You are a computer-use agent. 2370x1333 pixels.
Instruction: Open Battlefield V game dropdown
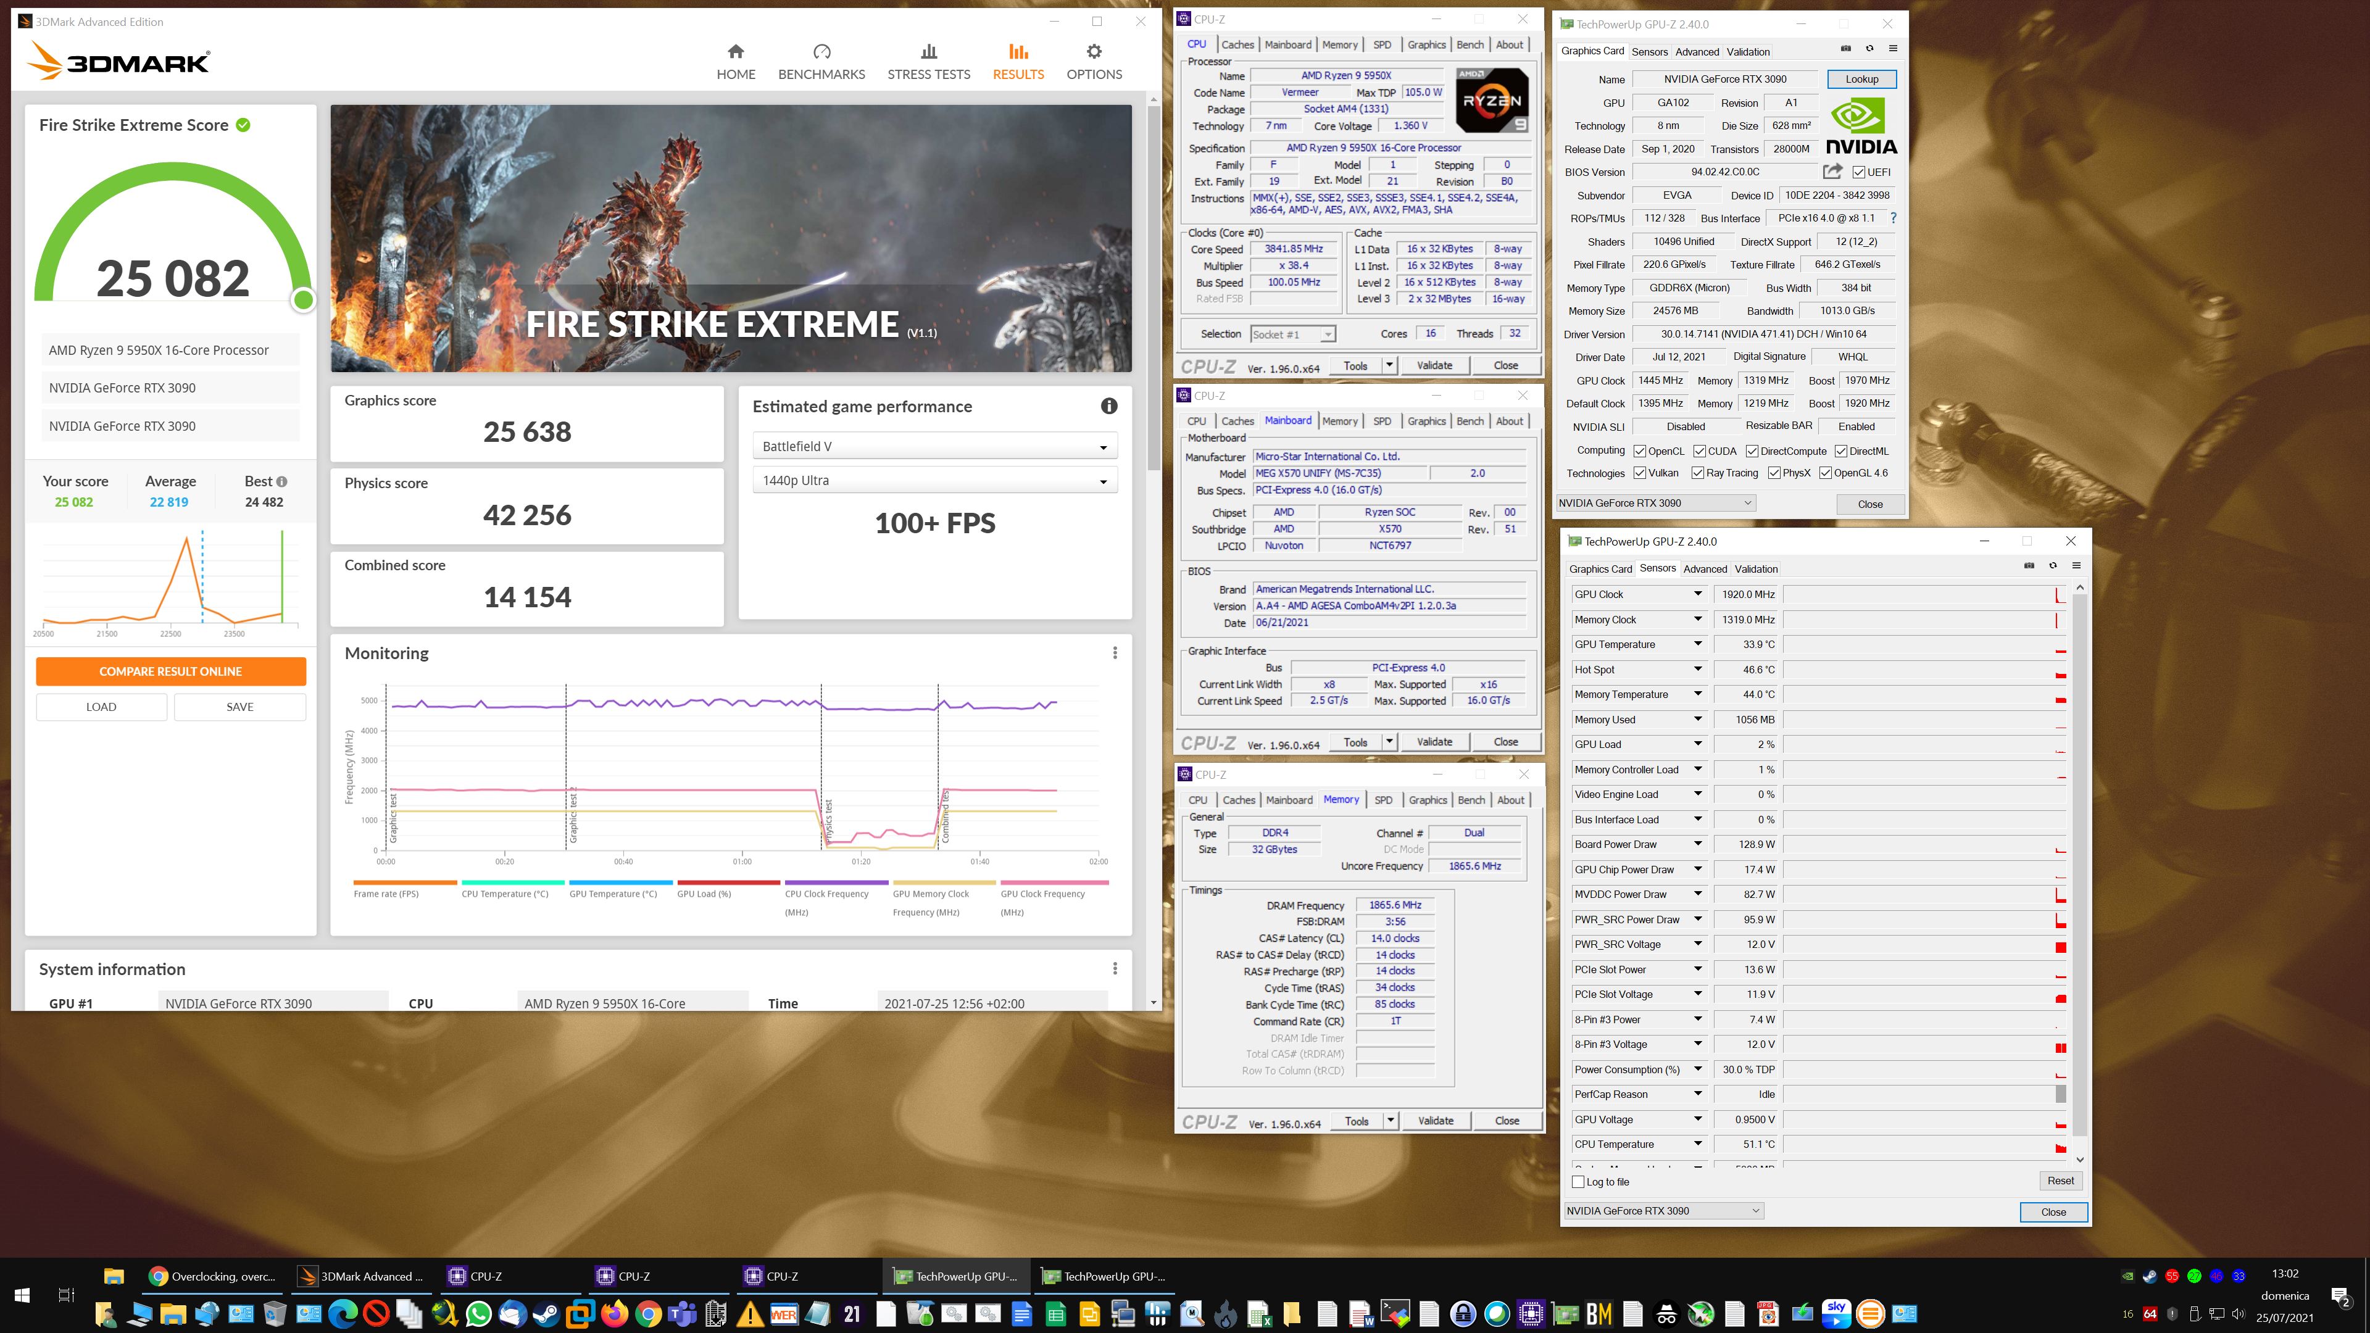[935, 446]
